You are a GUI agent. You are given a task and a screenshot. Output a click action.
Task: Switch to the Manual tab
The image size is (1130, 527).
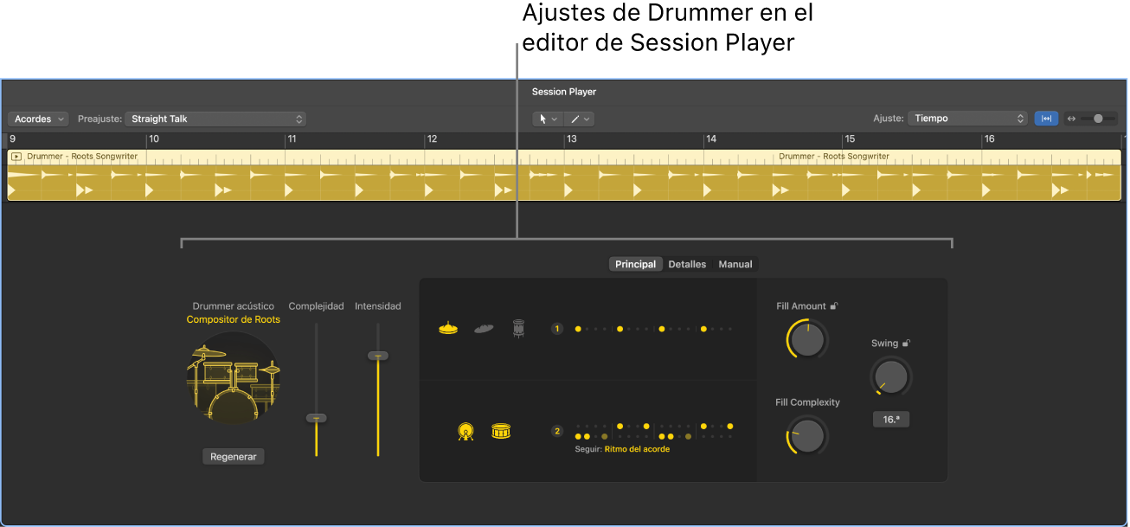point(735,264)
